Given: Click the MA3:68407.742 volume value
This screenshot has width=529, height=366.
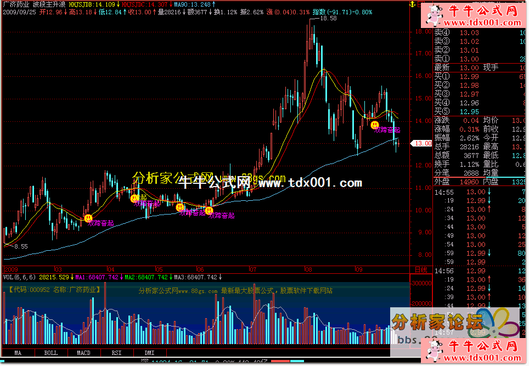Looking at the screenshot, I should pos(196,277).
